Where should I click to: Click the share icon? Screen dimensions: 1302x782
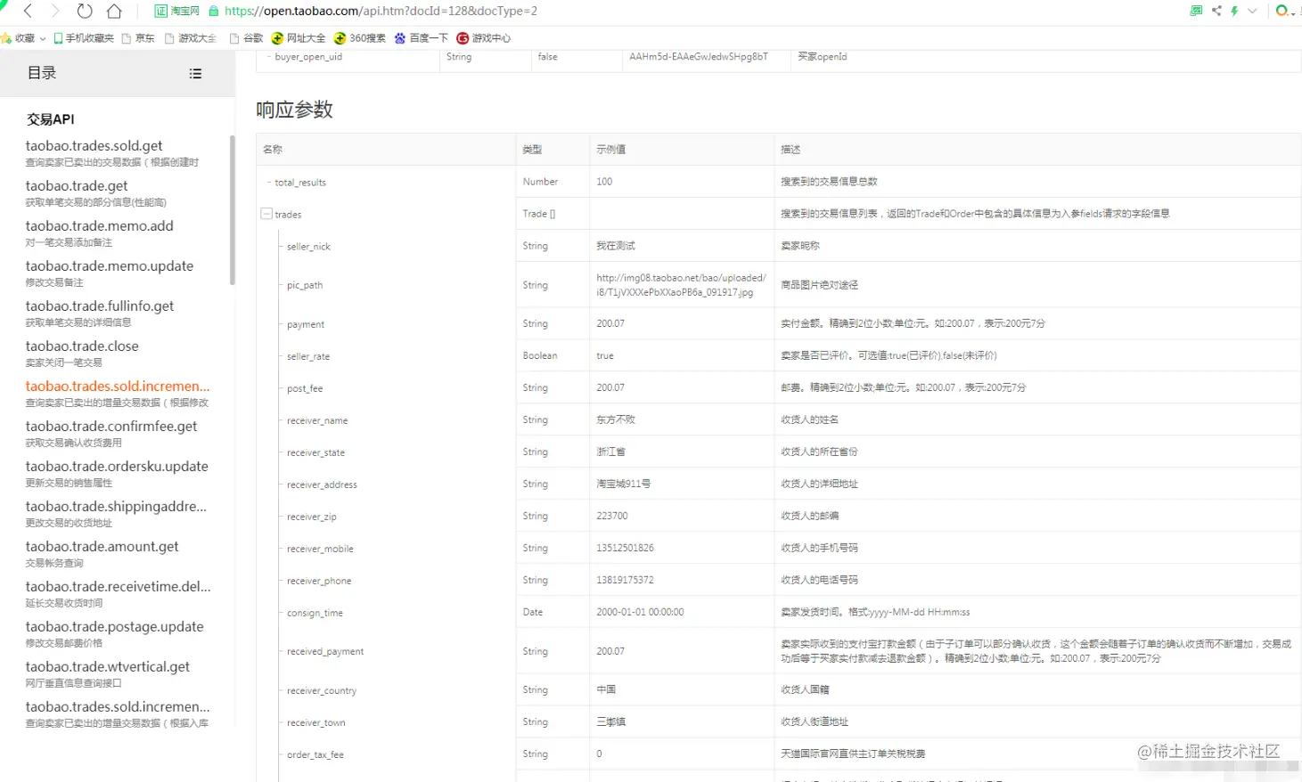pyautogui.click(x=1216, y=11)
